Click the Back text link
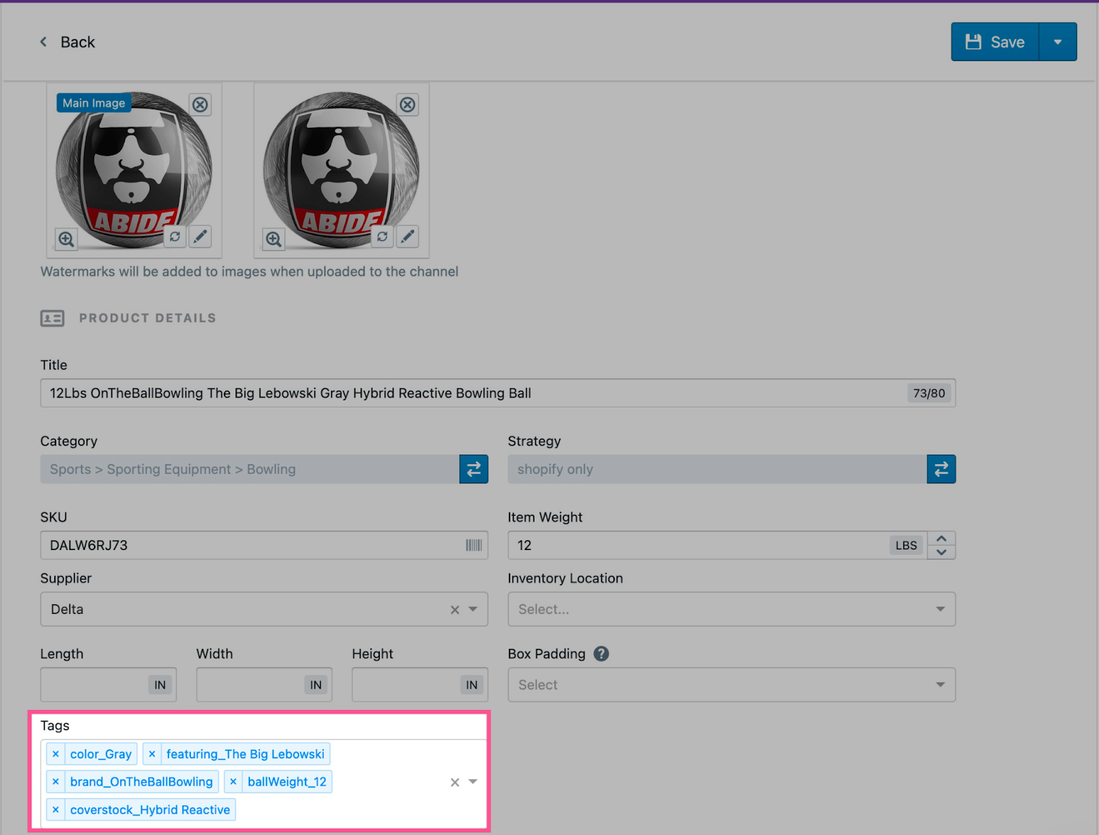This screenshot has height=835, width=1099. click(78, 42)
